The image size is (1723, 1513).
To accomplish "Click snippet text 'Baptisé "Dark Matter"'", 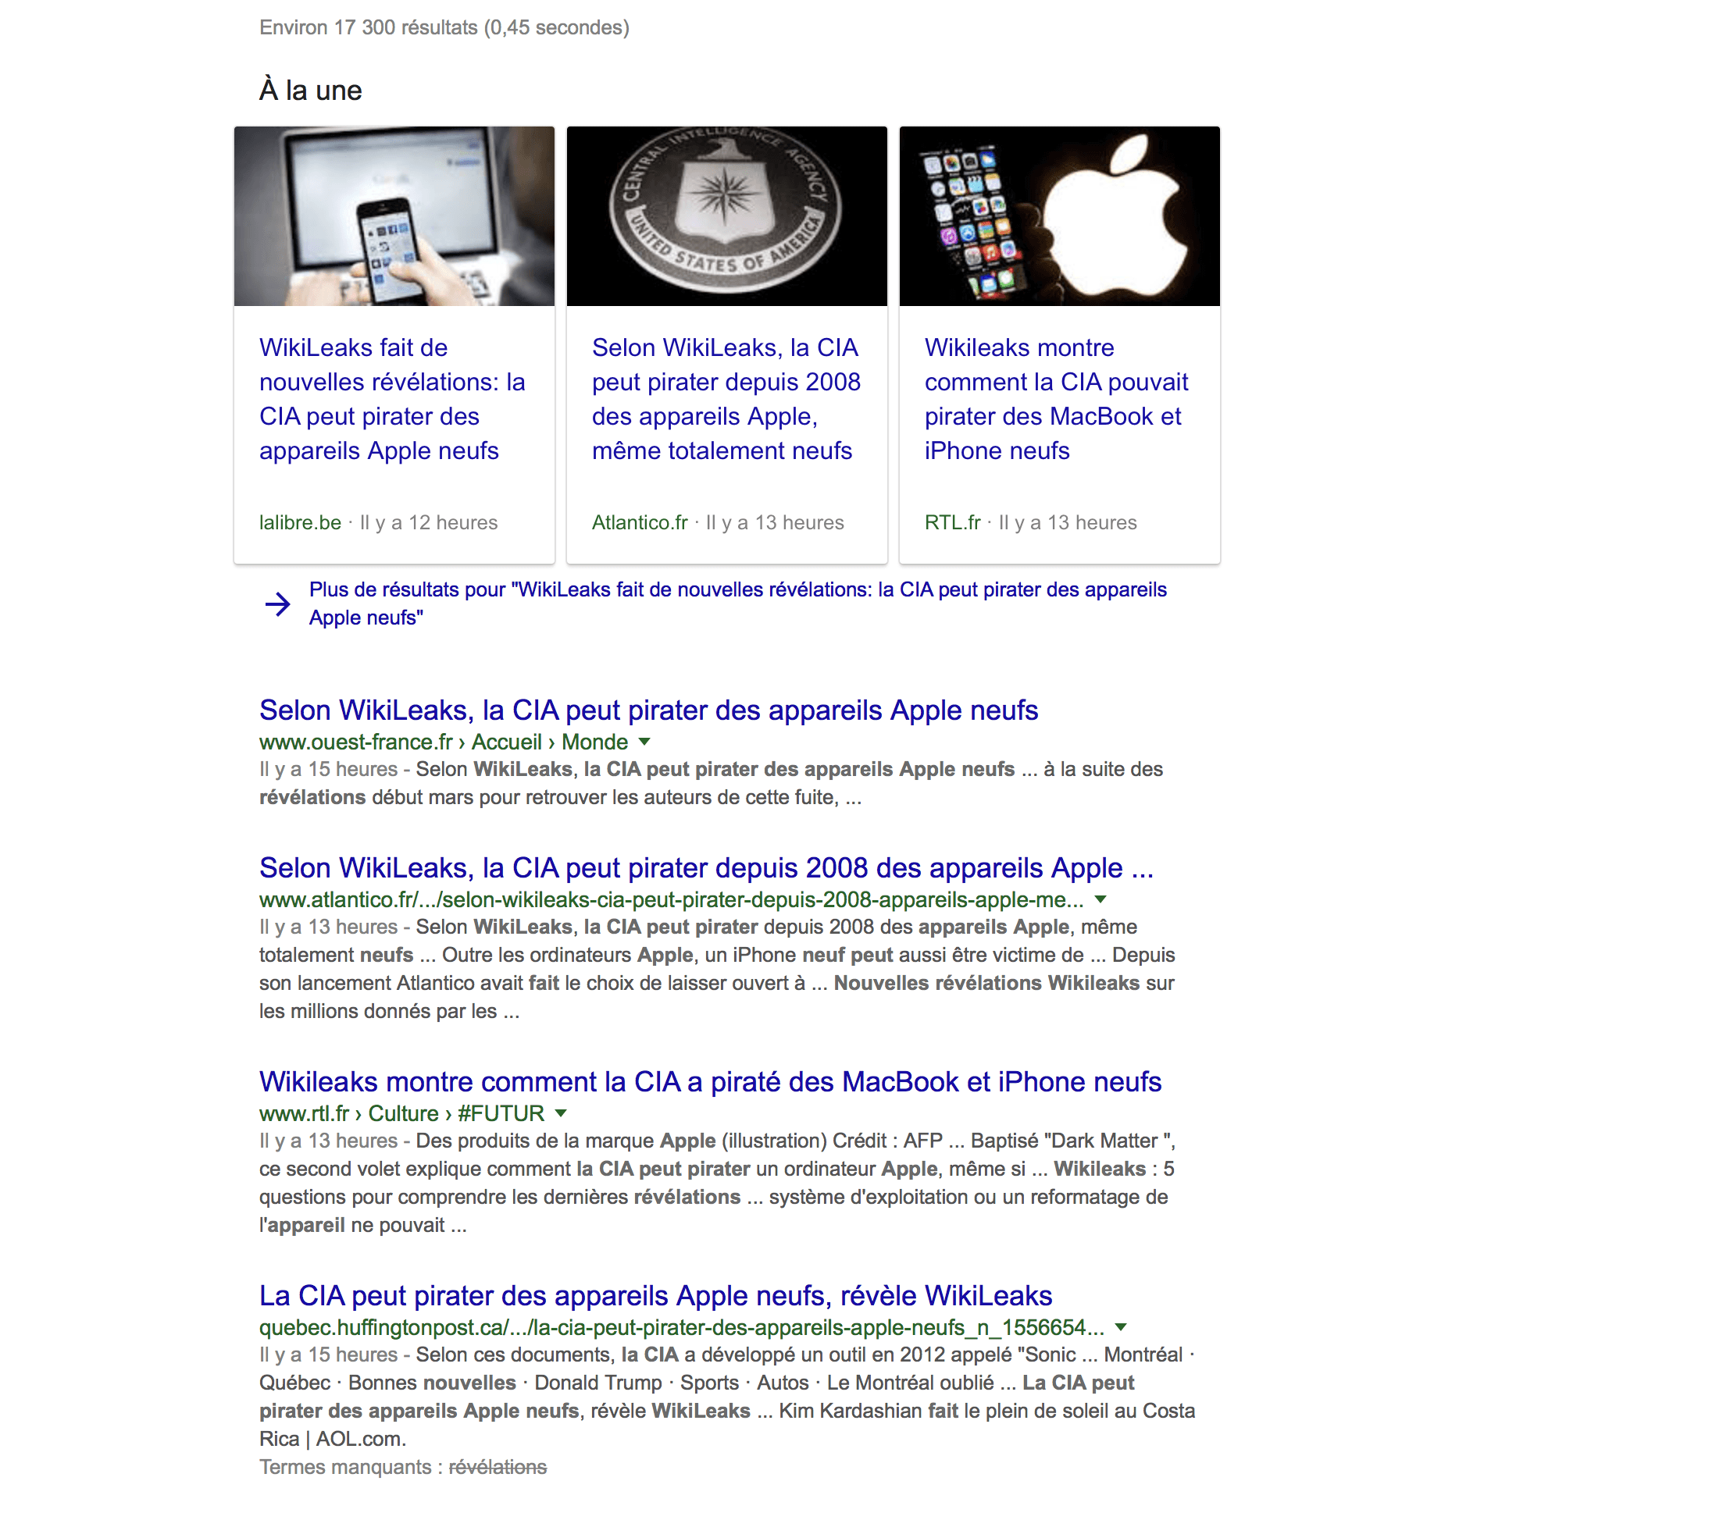I will (x=1072, y=1141).
